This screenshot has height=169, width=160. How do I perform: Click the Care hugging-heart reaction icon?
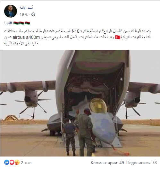tap(17, 162)
